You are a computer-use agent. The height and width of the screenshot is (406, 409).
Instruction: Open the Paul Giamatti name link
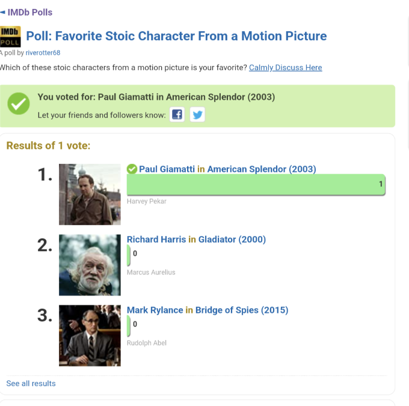pyautogui.click(x=167, y=169)
